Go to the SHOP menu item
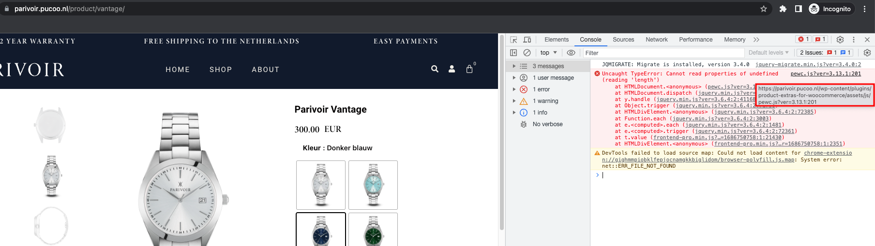 pos(221,70)
